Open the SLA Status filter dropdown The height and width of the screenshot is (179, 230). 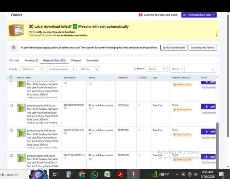pyautogui.click(x=33, y=69)
